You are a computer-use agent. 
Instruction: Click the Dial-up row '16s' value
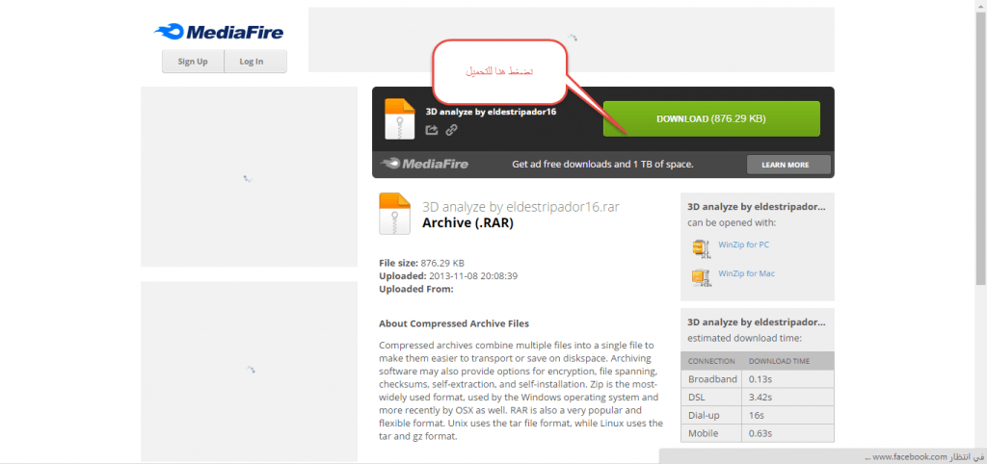(756, 416)
